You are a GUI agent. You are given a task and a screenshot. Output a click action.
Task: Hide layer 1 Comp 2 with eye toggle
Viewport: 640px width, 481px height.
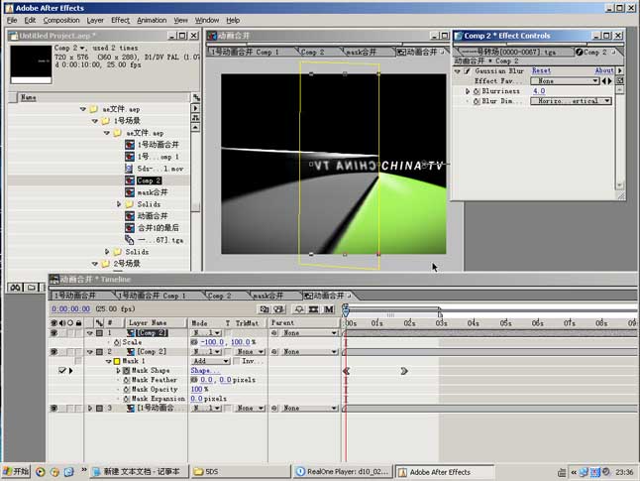click(53, 333)
